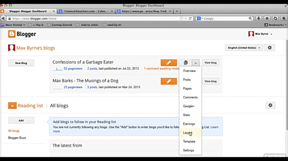Viewport: 288px width, 161px height.
Task: Switch to the New_York Google tab
Action: 144,11
